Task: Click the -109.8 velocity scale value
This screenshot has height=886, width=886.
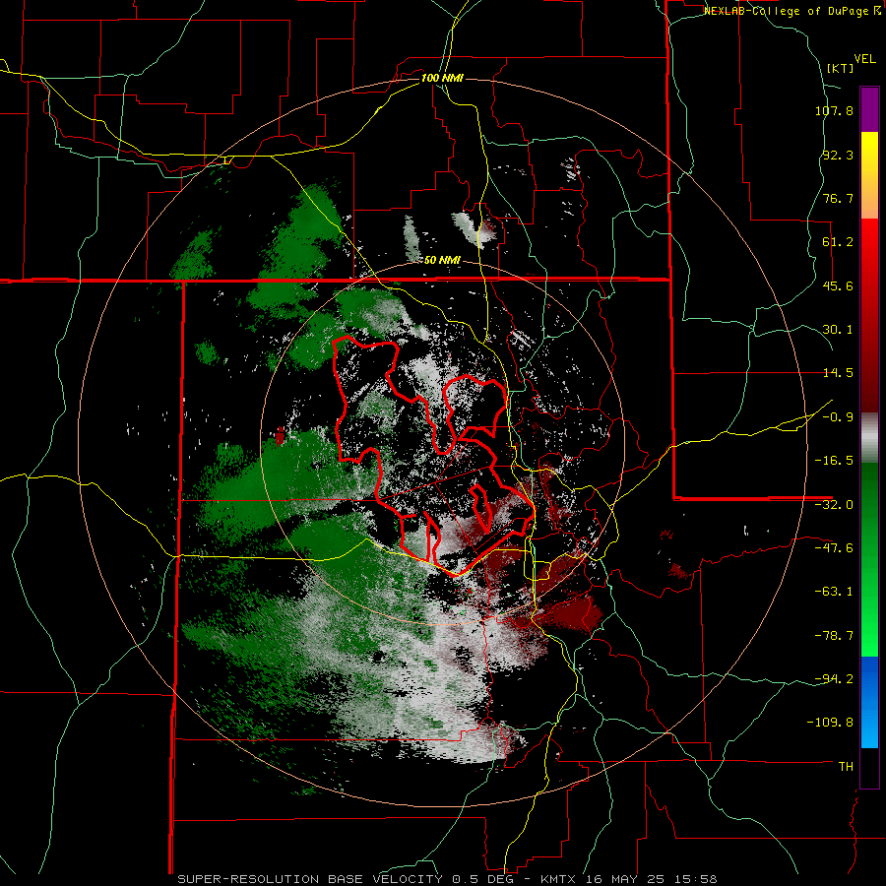Action: click(831, 723)
